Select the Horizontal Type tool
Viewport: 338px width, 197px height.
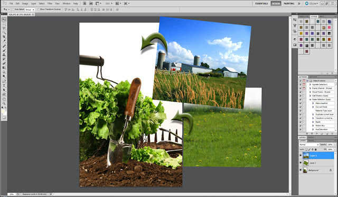click(x=4, y=86)
